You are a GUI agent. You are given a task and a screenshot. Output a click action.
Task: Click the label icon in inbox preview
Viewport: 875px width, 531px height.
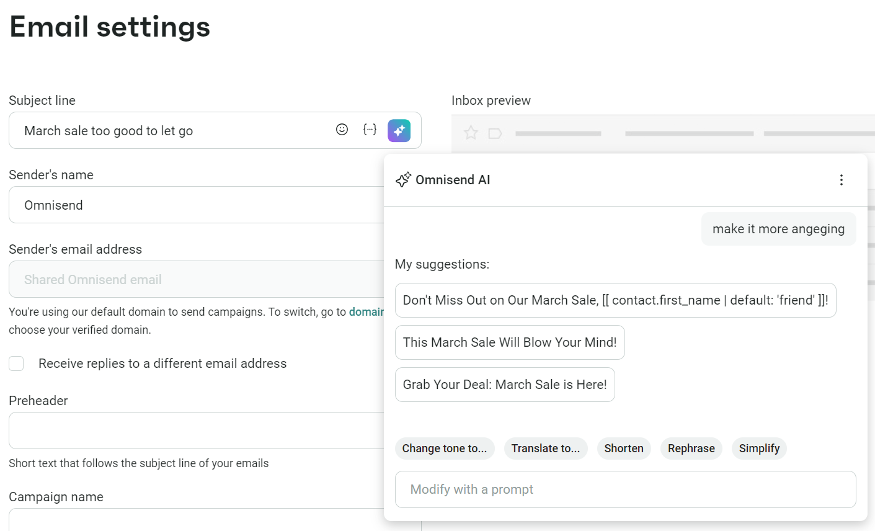(494, 133)
